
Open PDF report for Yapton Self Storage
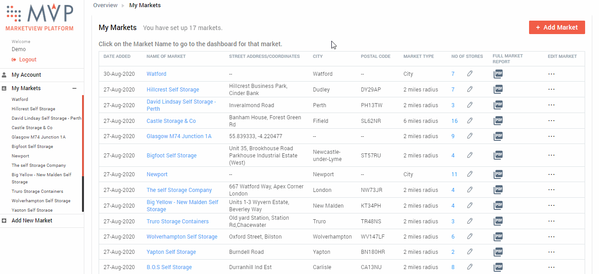point(498,252)
